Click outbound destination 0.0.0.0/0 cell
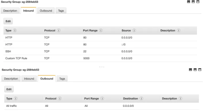Viewport: 203px width, 112px height. click(x=128, y=106)
